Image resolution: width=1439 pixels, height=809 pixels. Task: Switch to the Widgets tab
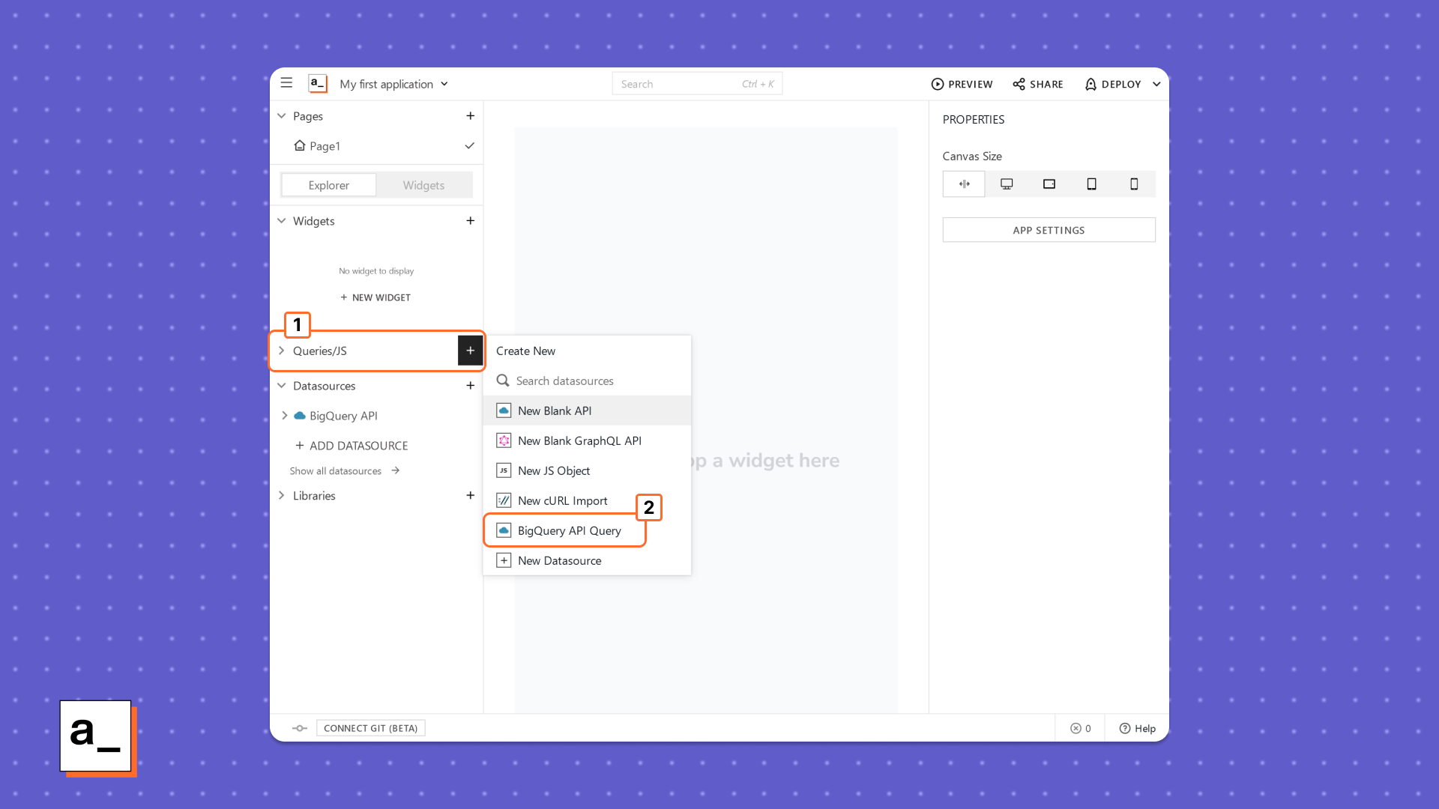(423, 185)
